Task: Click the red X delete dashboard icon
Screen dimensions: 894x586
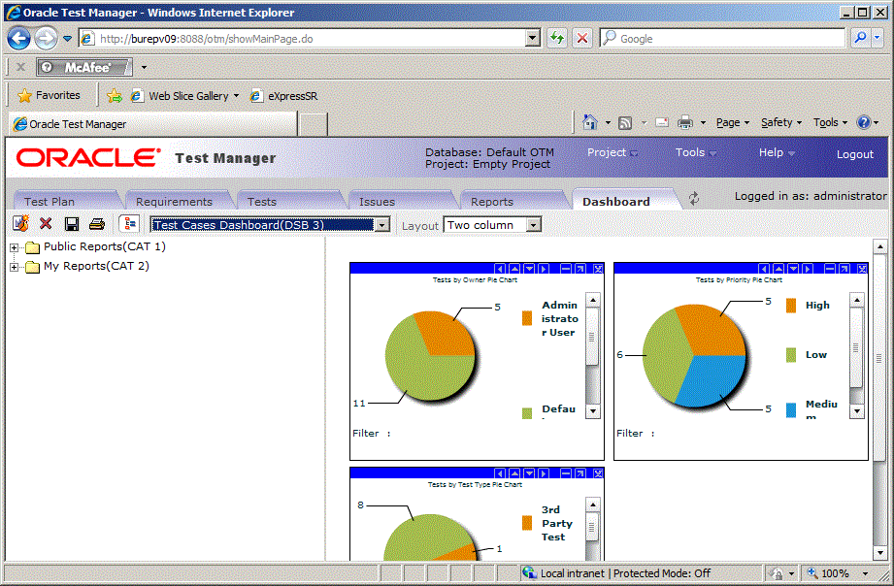Action: [46, 223]
